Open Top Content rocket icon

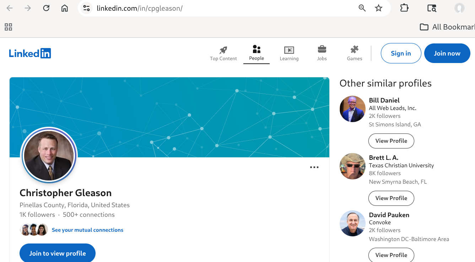pos(223,50)
